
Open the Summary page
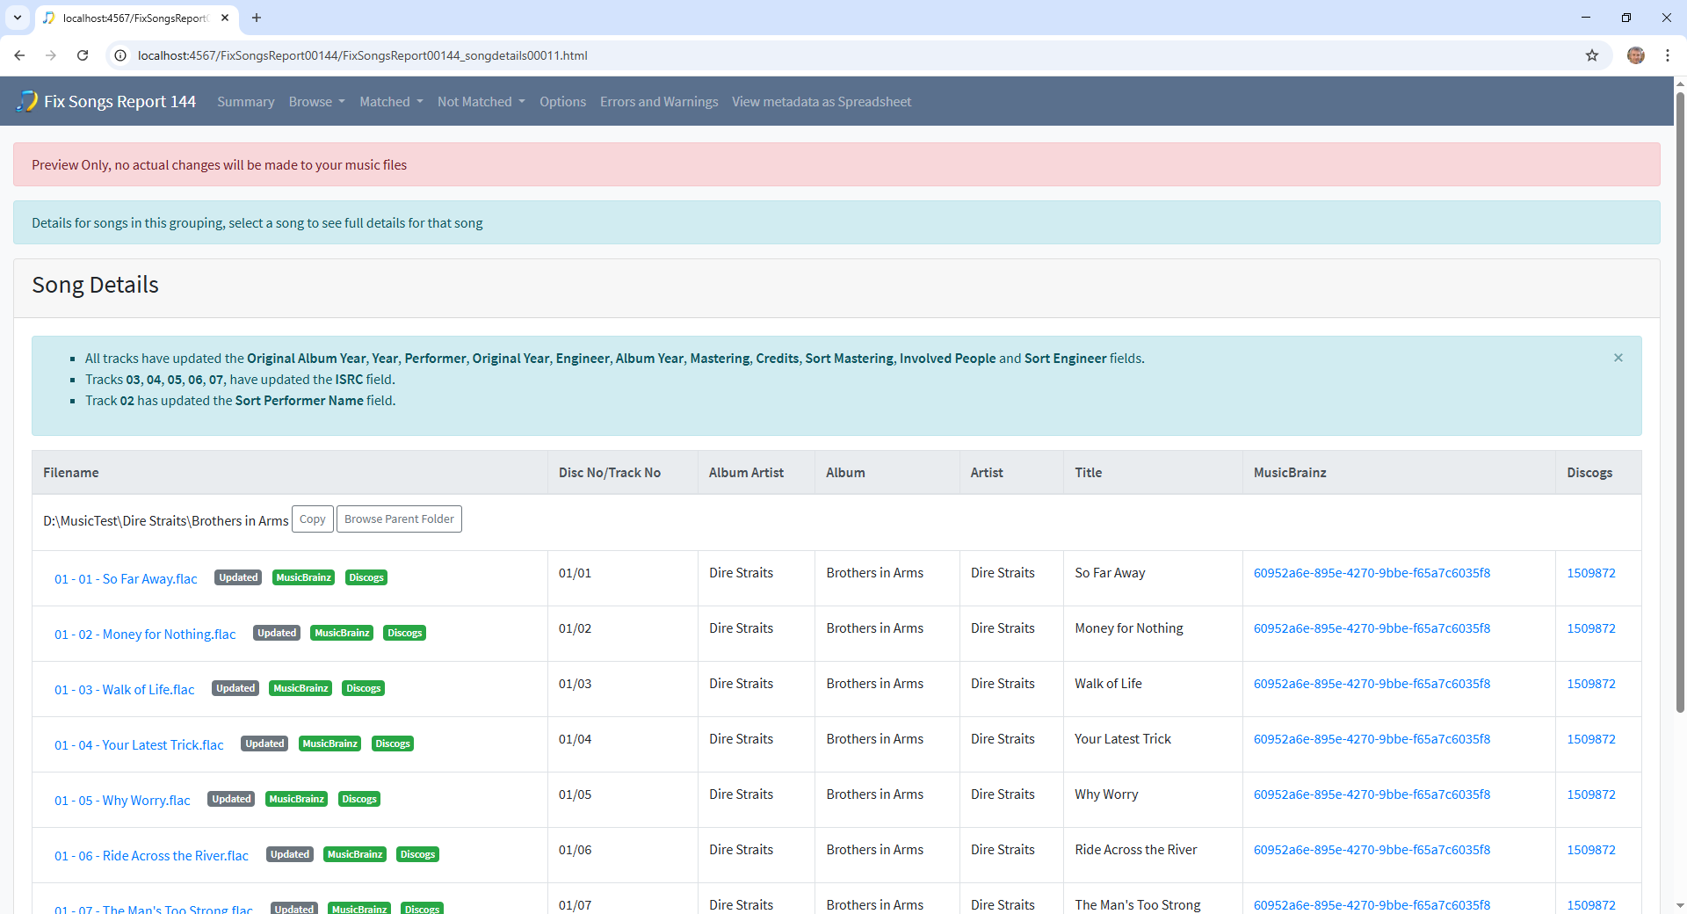pos(245,102)
